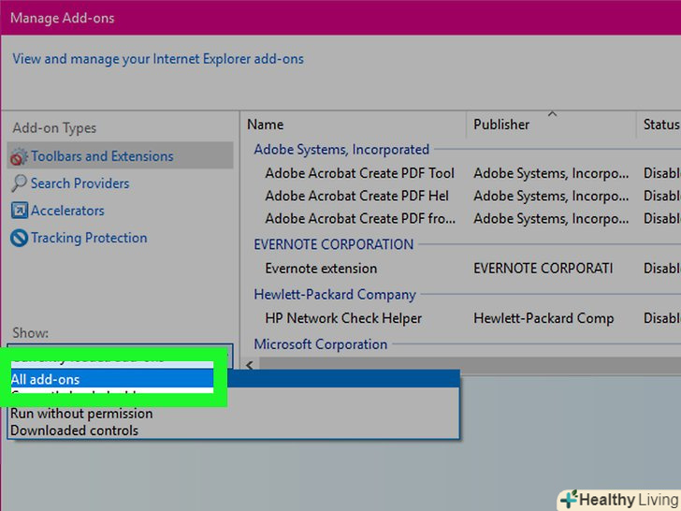Collapse Hewlett-Packard Company group
The height and width of the screenshot is (511, 681).
click(x=335, y=295)
